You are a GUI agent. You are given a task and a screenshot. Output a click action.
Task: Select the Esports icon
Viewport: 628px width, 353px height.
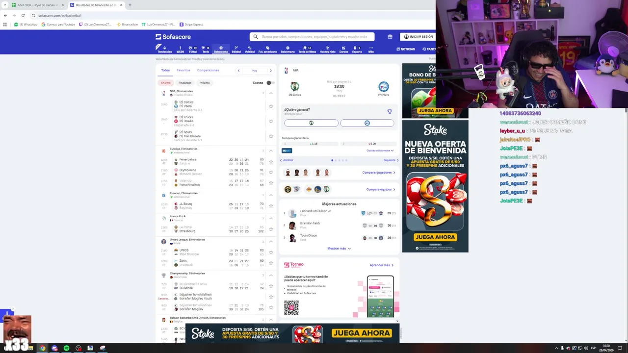[x=357, y=49]
